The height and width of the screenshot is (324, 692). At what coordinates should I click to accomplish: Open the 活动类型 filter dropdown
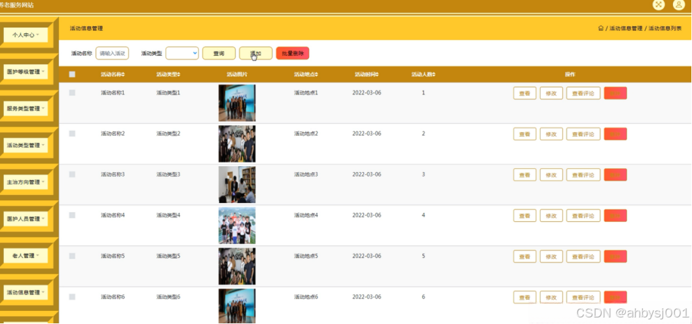click(x=182, y=53)
